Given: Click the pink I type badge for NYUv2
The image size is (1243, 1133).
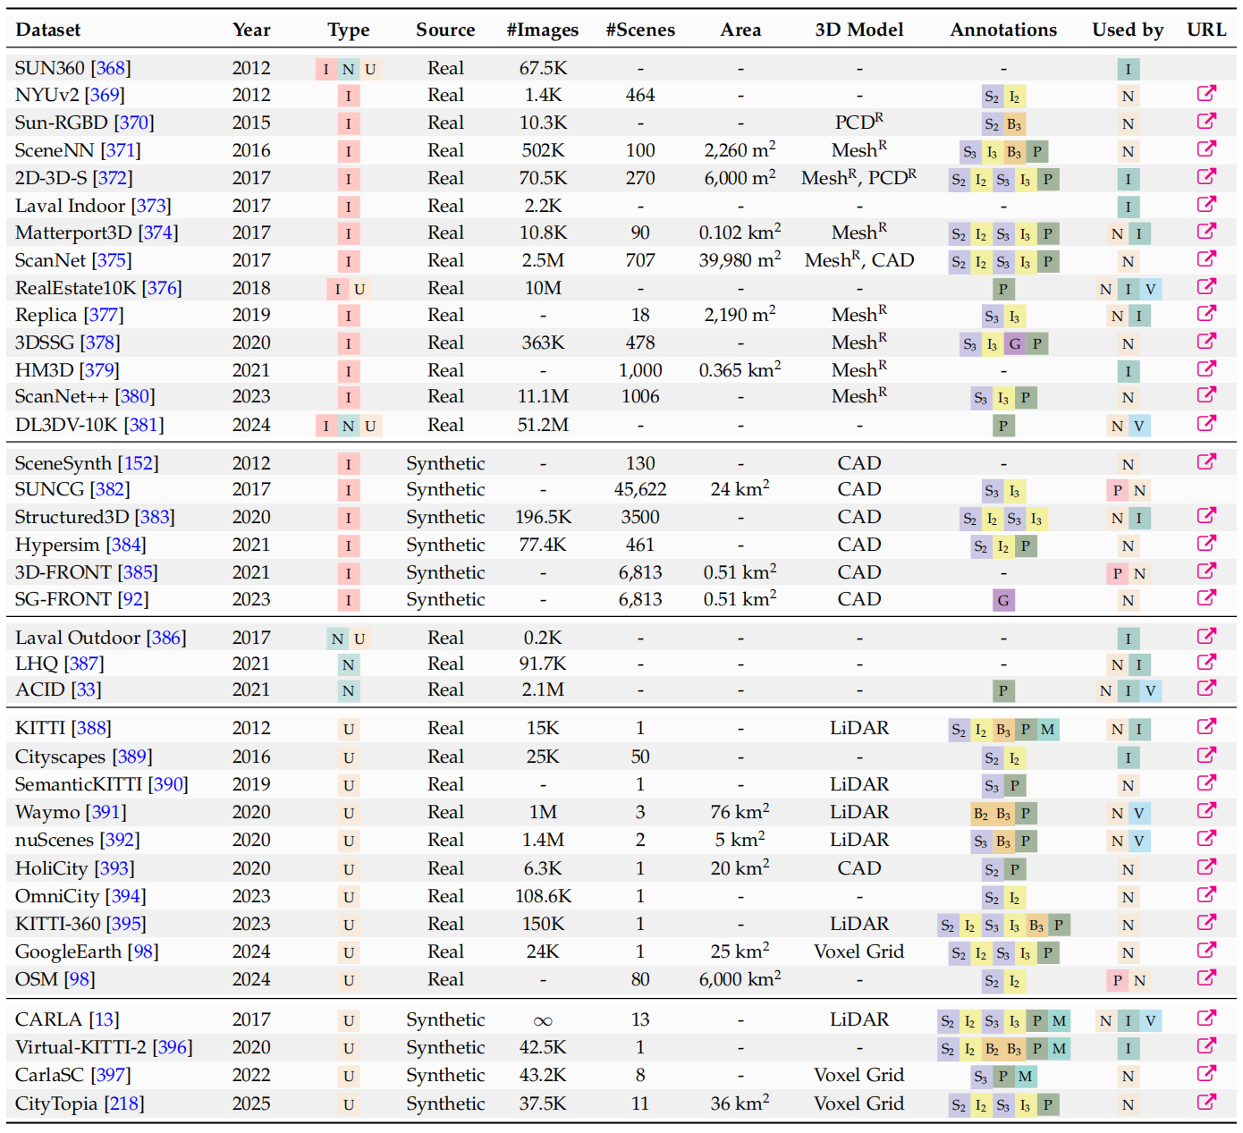Looking at the screenshot, I should [x=348, y=97].
